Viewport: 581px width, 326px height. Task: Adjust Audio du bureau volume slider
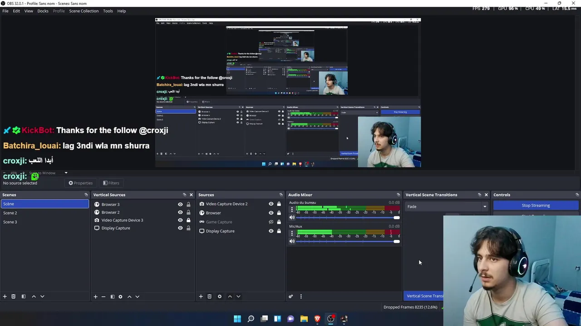tap(348, 218)
